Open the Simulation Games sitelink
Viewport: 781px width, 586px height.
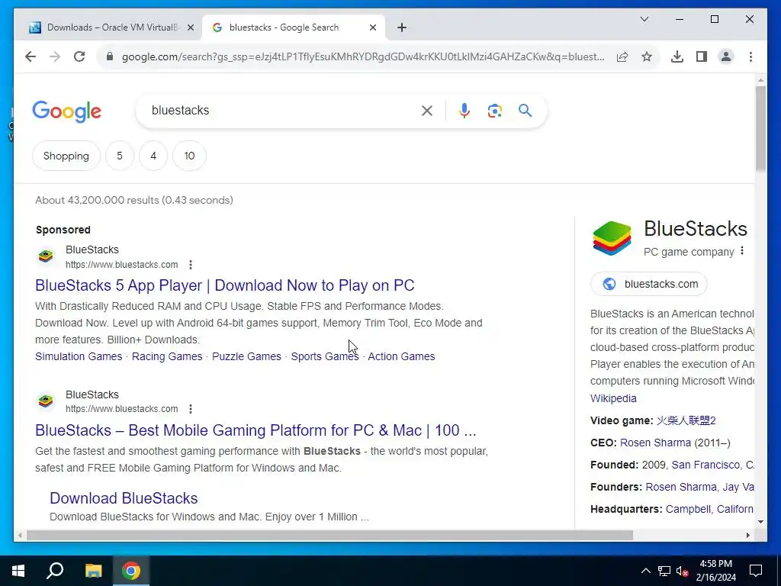(x=79, y=356)
